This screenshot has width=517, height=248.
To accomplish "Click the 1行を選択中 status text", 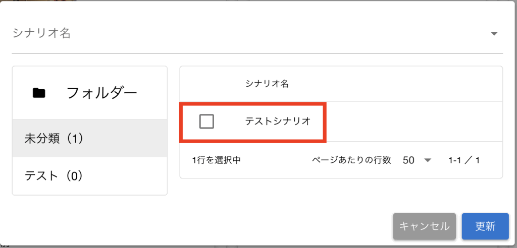I will coord(216,161).
